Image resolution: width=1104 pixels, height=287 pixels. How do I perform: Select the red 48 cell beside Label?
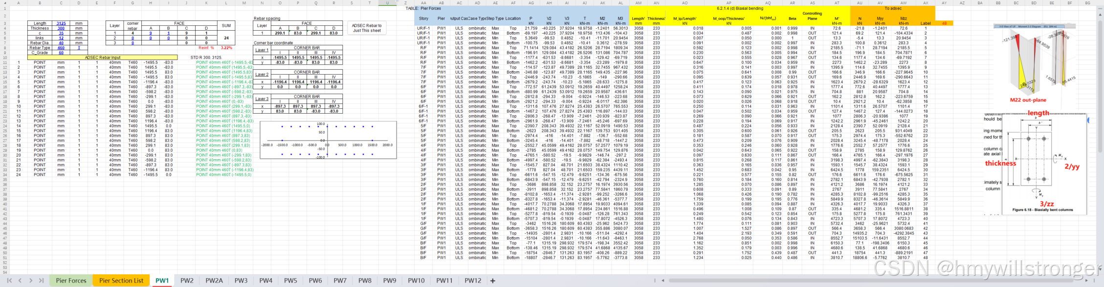(x=944, y=23)
